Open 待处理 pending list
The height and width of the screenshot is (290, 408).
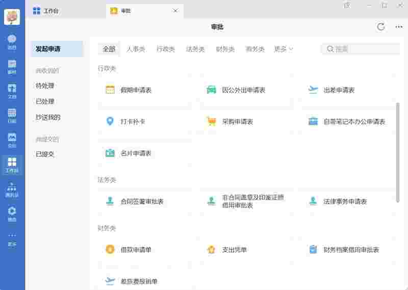(45, 86)
